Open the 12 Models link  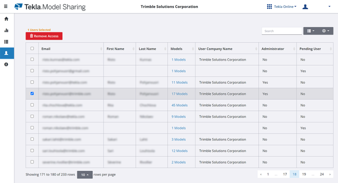coord(180,151)
